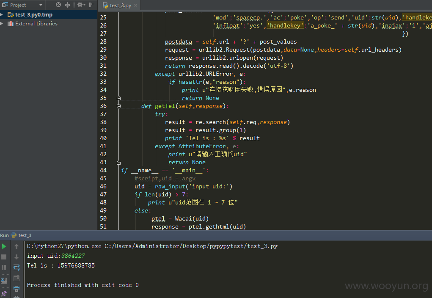Pause the console output
Viewport: 432px width, 298px height.
pyautogui.click(x=4, y=268)
